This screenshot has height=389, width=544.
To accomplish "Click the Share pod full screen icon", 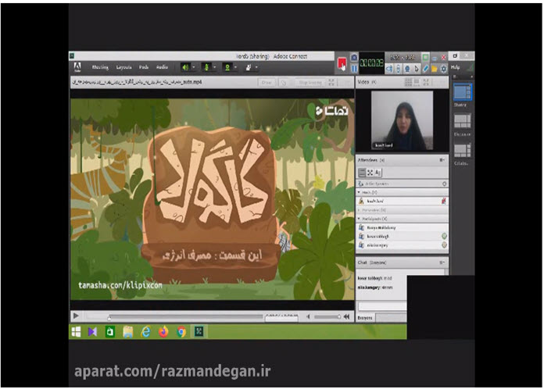I will [x=331, y=83].
